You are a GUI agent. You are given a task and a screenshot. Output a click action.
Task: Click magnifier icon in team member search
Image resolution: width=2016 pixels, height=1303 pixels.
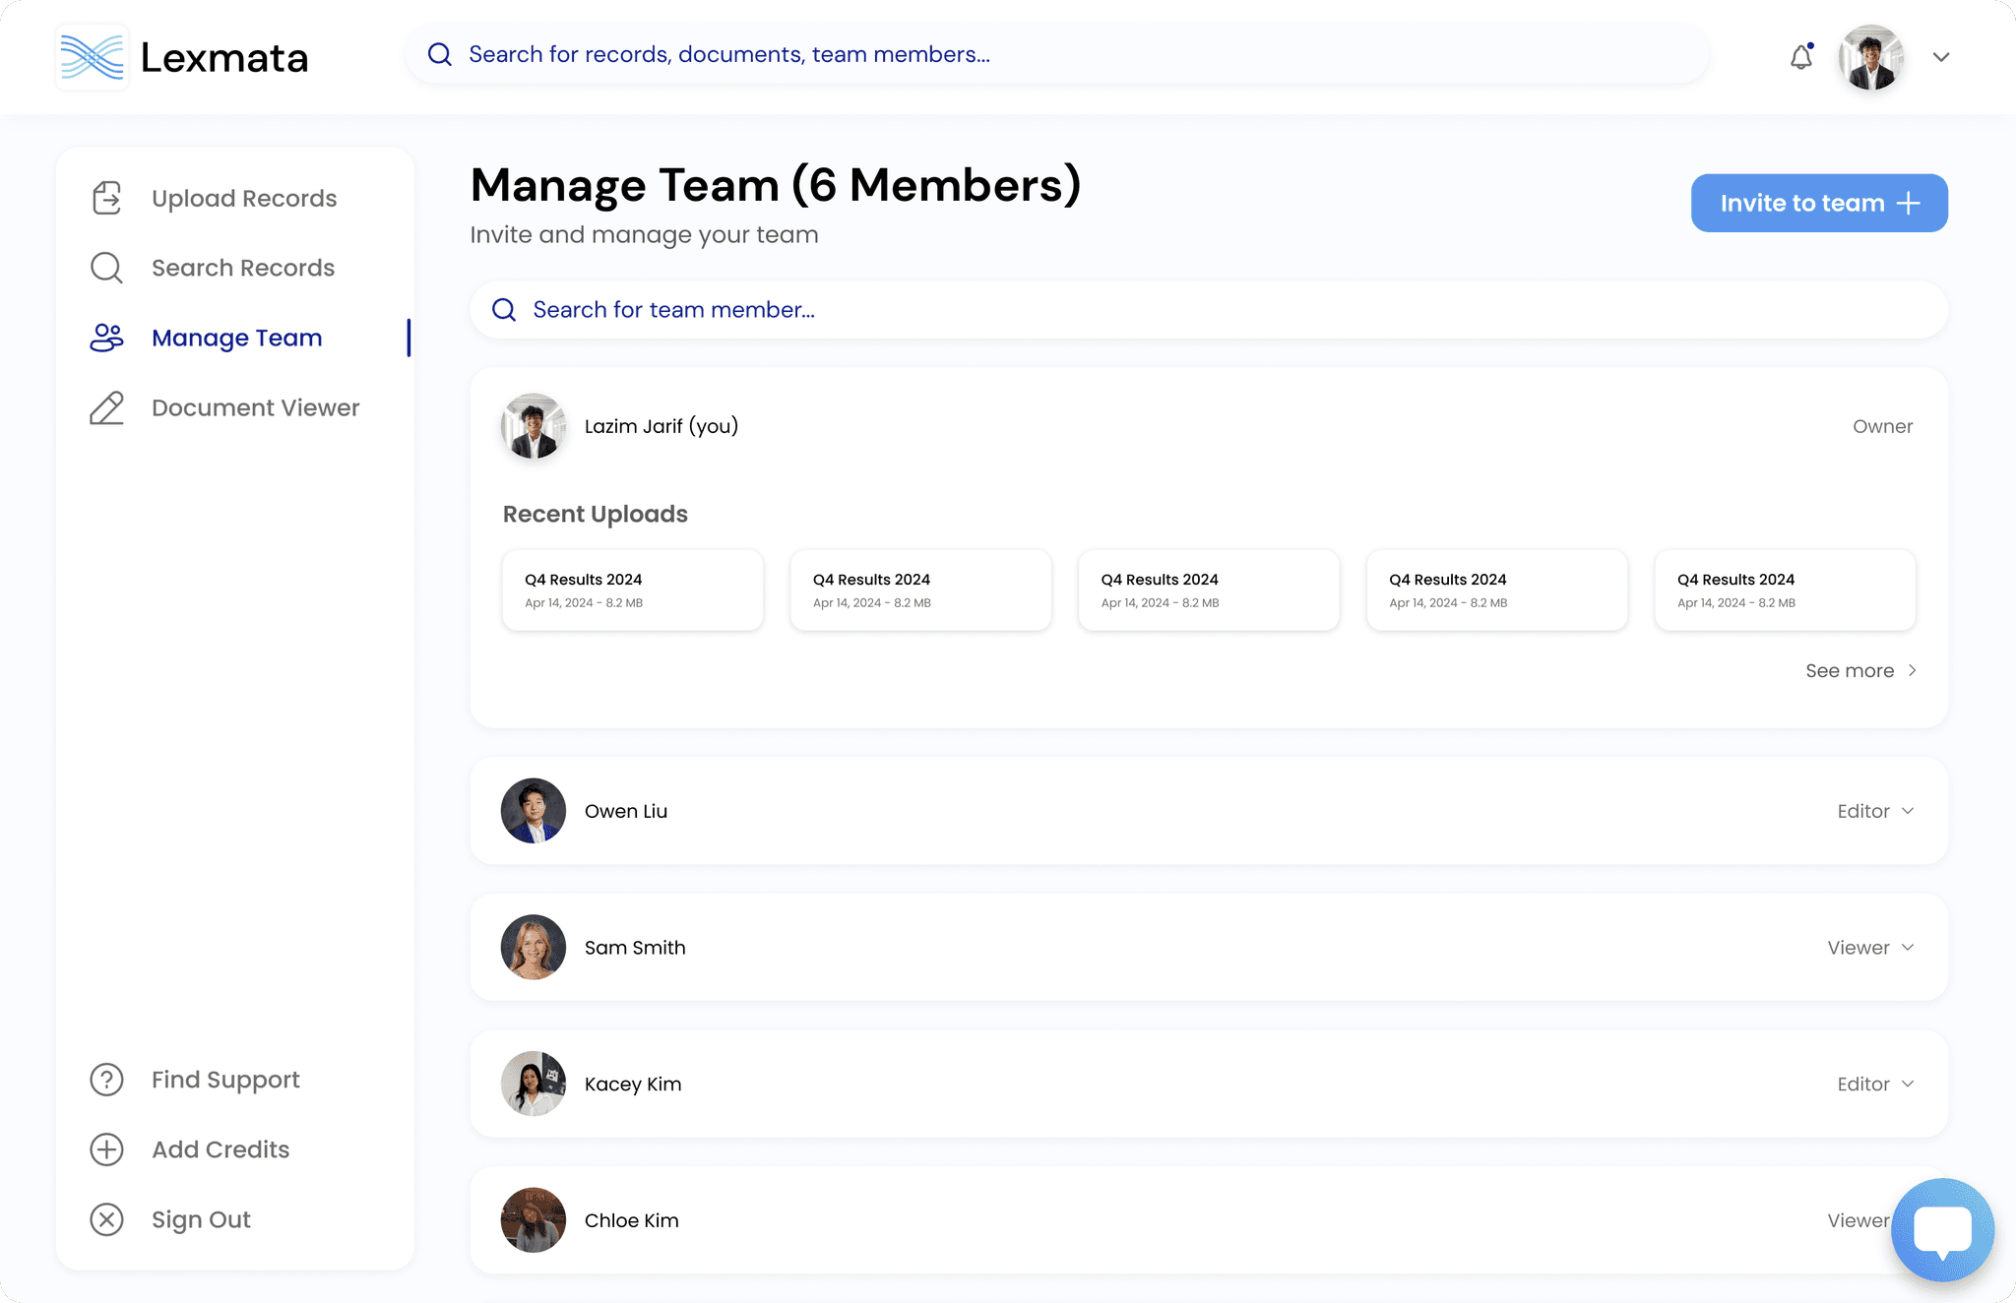504,310
